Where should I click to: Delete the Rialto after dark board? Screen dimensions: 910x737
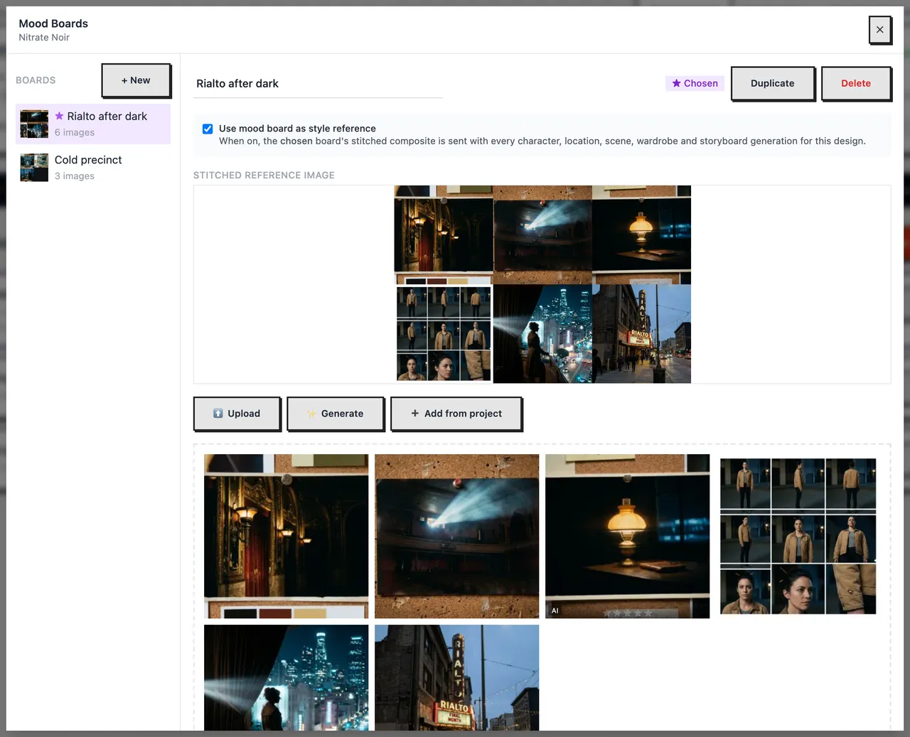(x=856, y=83)
